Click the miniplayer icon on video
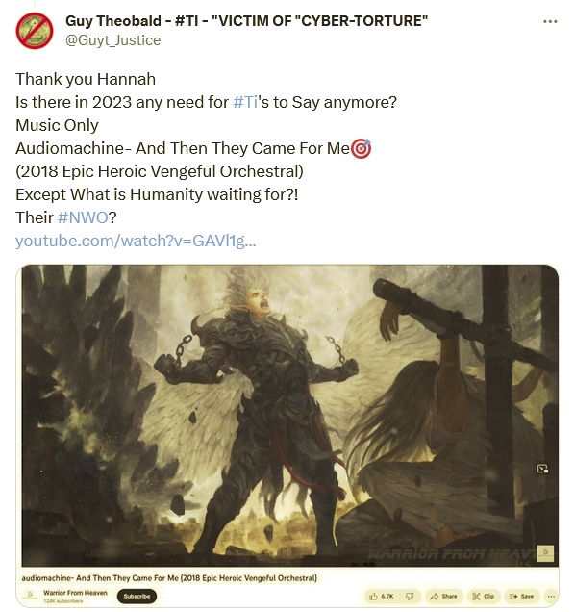The width and height of the screenshot is (575, 612). coord(542,469)
